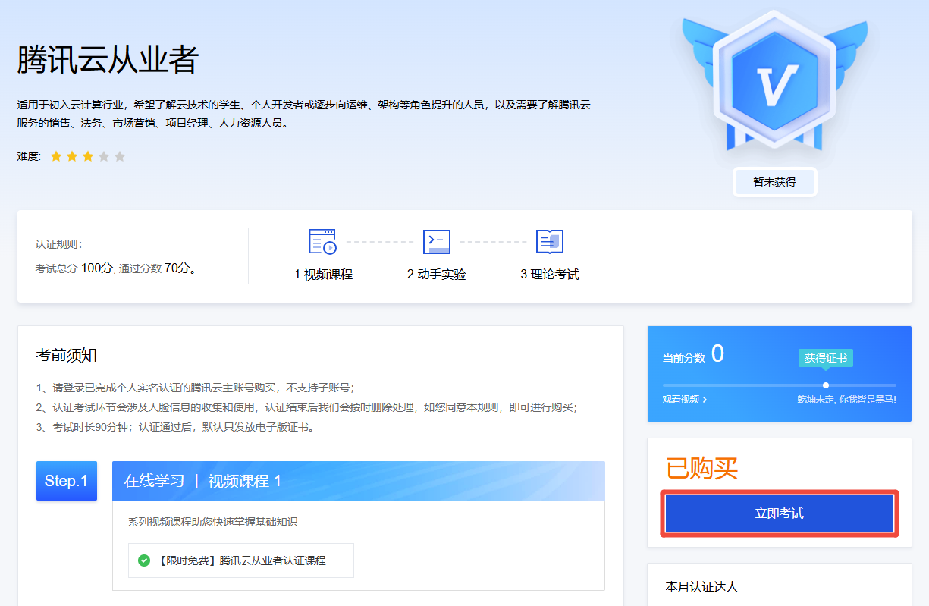
Task: Click the 立即考试 button
Action: coord(780,513)
